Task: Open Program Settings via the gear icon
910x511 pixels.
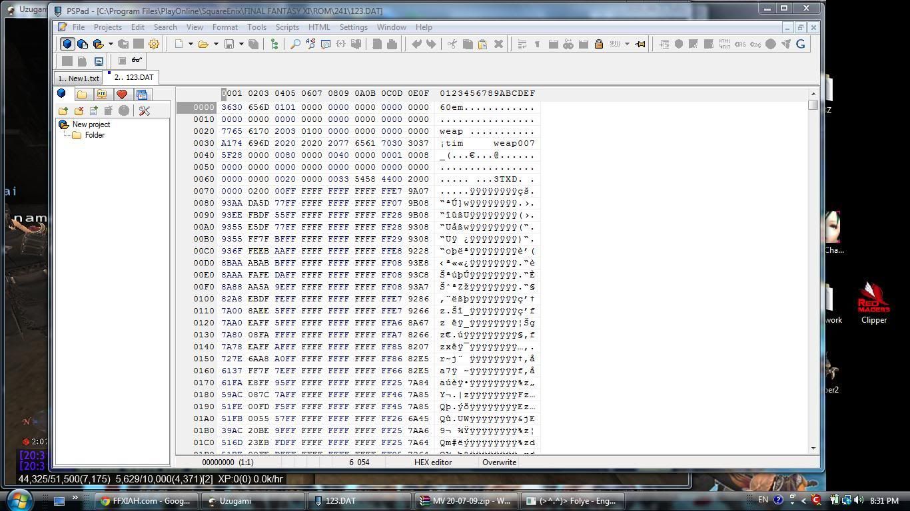Action: (x=154, y=44)
